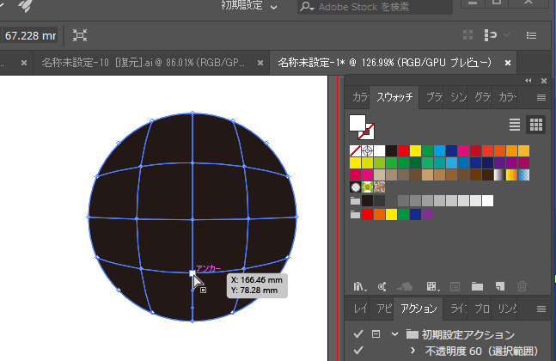Select the Registration swatch
The width and height of the screenshot is (556, 361).
pos(367,150)
